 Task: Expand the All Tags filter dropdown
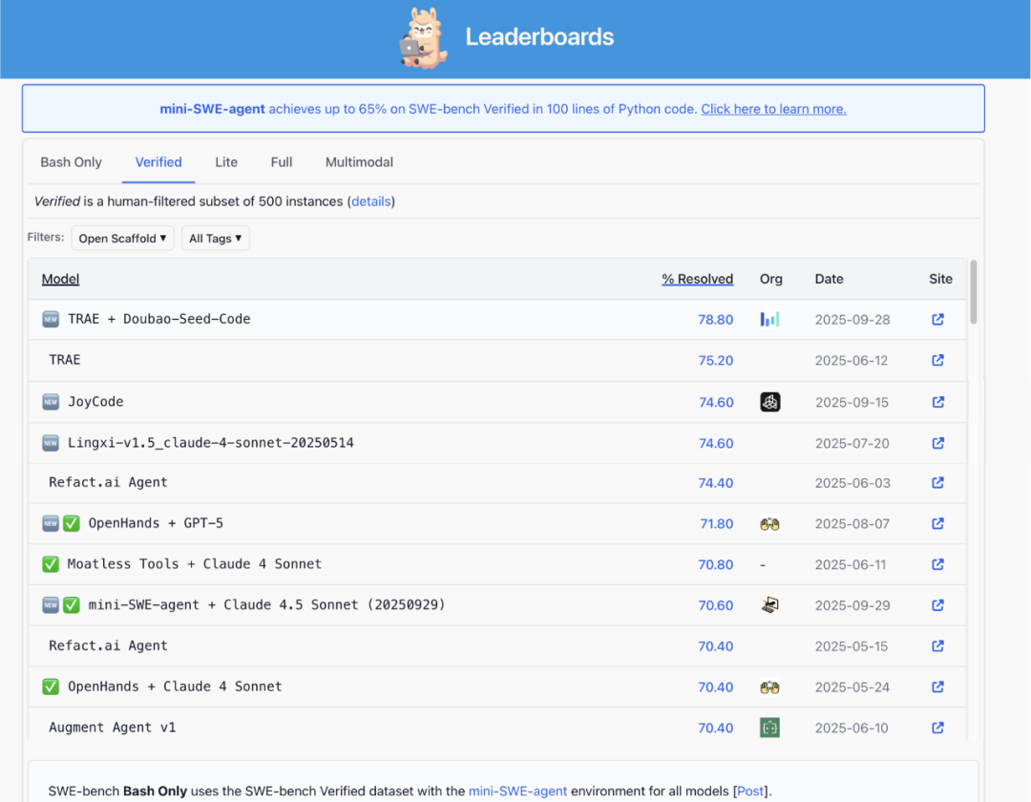point(216,238)
